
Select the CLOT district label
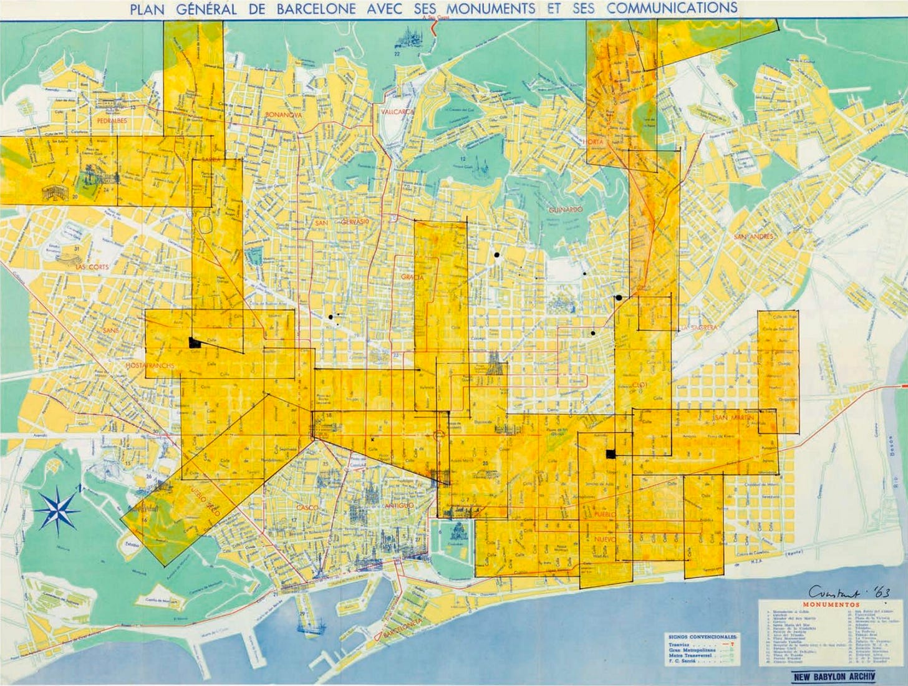641,384
